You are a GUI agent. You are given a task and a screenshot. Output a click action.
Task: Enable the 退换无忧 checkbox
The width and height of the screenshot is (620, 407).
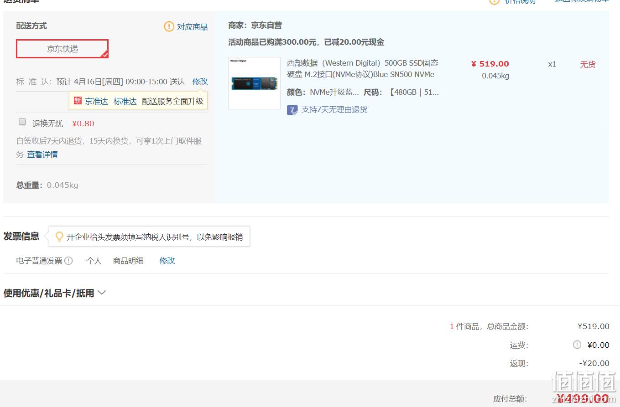pos(22,122)
